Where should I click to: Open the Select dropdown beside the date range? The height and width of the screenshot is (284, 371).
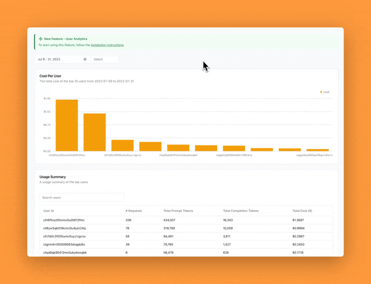(x=104, y=59)
